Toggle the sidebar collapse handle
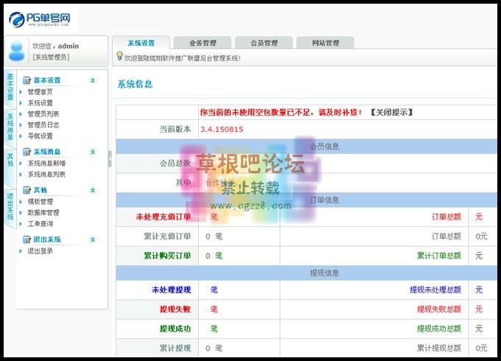Image resolution: width=501 pixels, height=361 pixels. pos(110,159)
